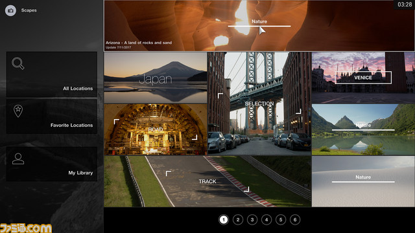Click the Favorite Locations star pin icon
Viewport: 415px width, 233px height.
[x=18, y=111]
